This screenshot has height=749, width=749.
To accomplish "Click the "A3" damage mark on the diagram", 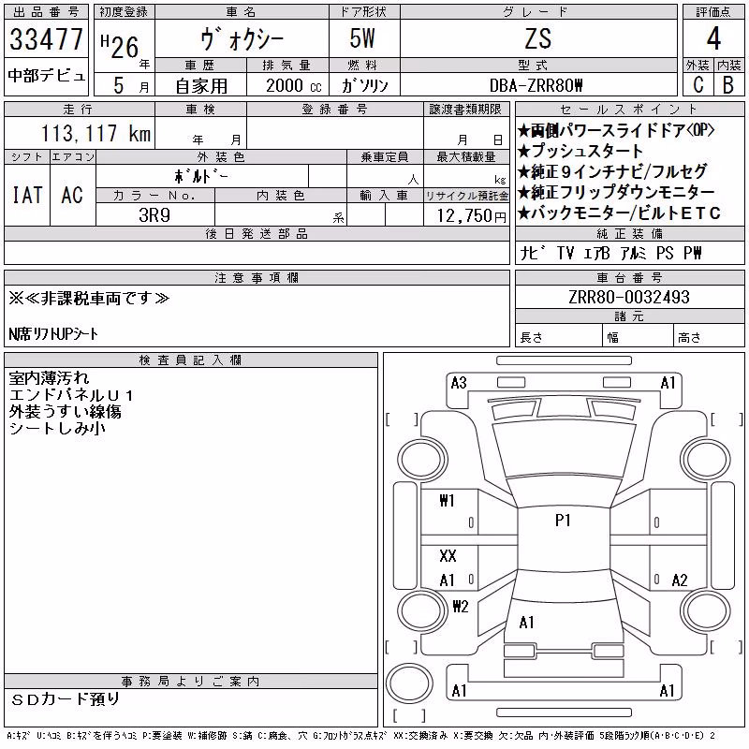I will [x=459, y=383].
